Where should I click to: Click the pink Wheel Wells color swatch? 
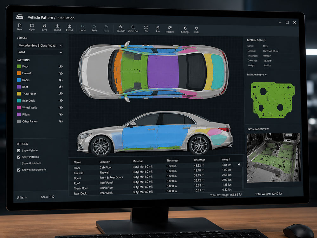19,108
